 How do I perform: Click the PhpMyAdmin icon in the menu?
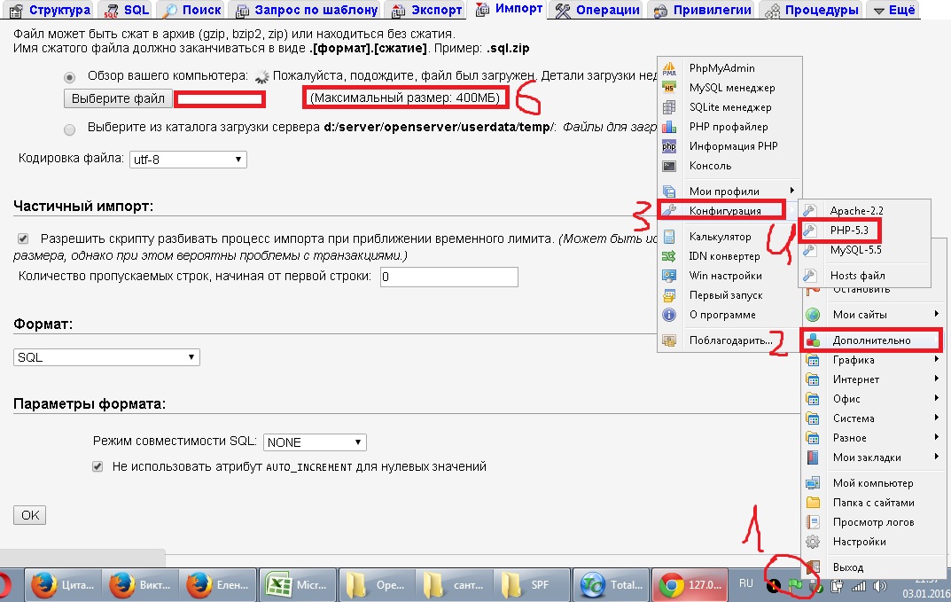[x=671, y=68]
